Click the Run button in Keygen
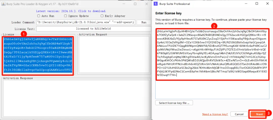273x120 pixels. (144, 22)
